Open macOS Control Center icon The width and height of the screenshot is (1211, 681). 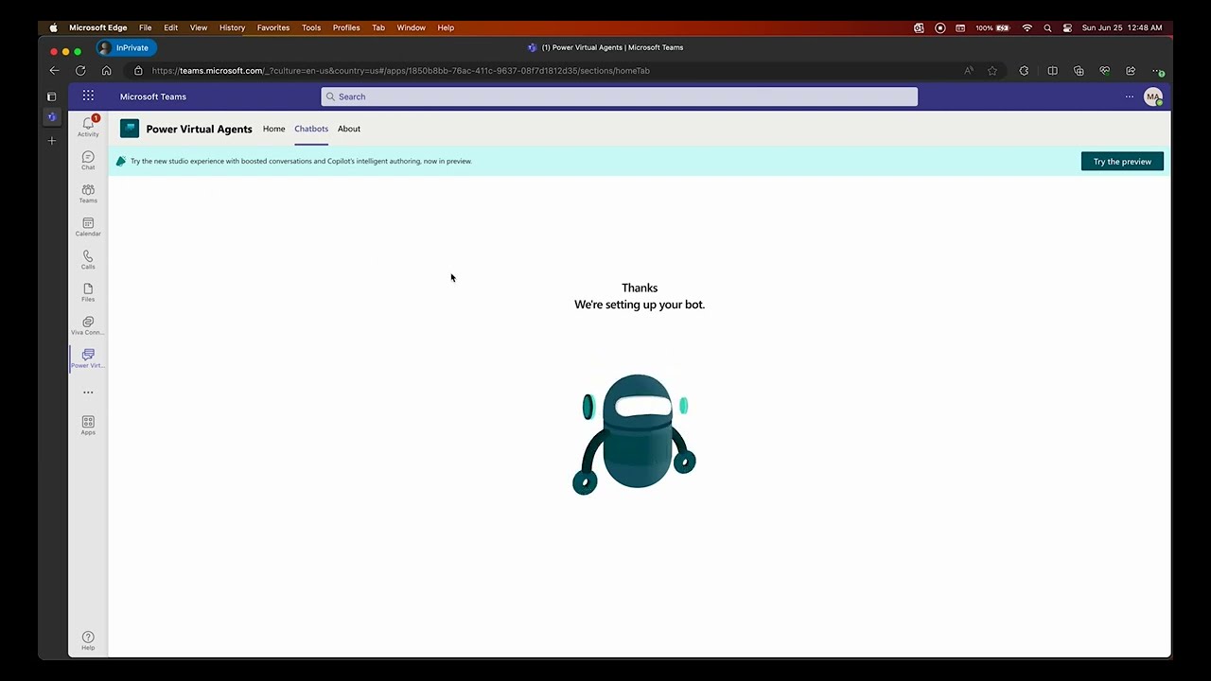tap(1067, 27)
